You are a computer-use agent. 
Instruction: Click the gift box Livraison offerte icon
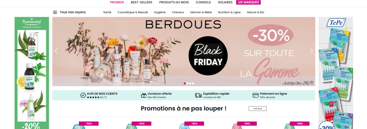[x=144, y=95]
